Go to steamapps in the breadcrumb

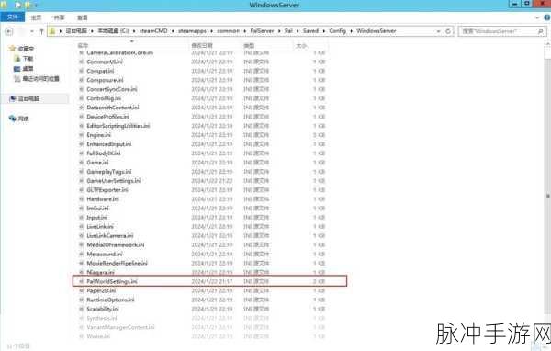[192, 31]
